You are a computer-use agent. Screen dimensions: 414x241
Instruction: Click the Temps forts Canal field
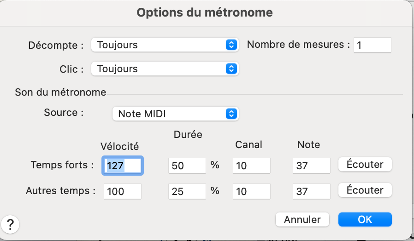[x=251, y=166]
